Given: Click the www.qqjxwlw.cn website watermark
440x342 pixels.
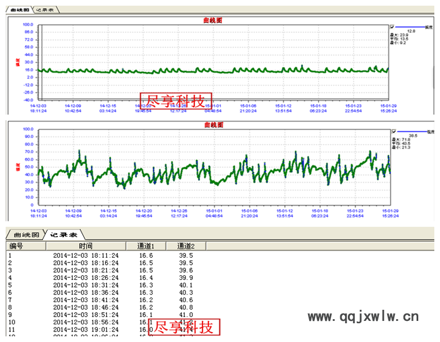Looking at the screenshot, I should 363,317.
